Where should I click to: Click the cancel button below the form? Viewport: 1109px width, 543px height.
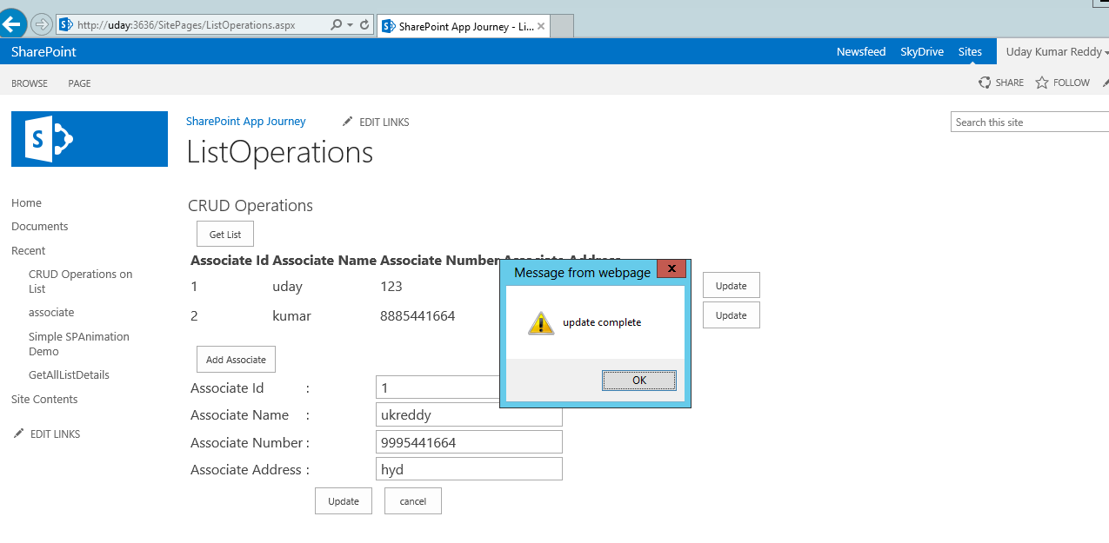point(413,501)
